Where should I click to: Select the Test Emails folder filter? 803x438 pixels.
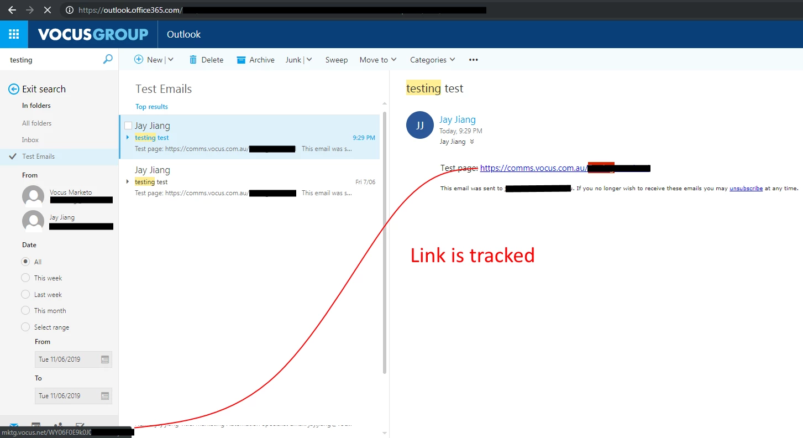point(59,157)
